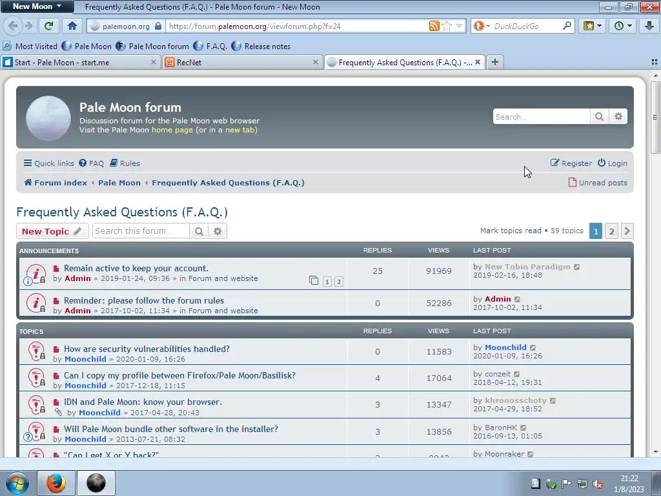
Task: Open a new tab with the plus button
Action: click(495, 62)
